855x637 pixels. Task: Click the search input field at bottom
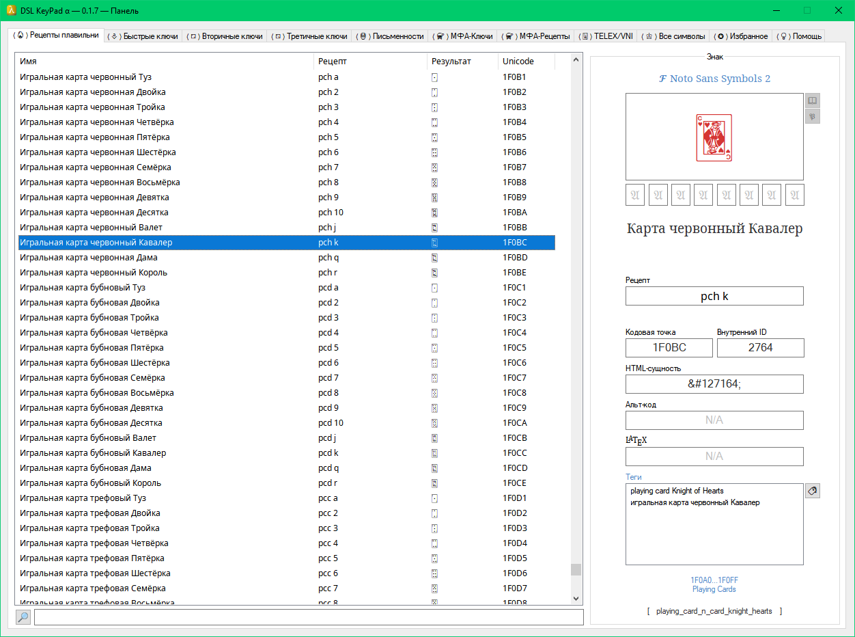coord(309,617)
